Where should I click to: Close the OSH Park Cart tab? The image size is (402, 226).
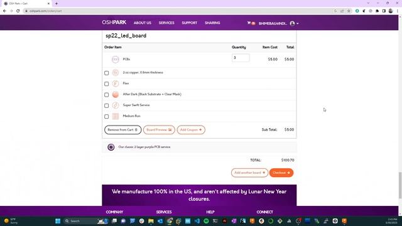click(48, 4)
